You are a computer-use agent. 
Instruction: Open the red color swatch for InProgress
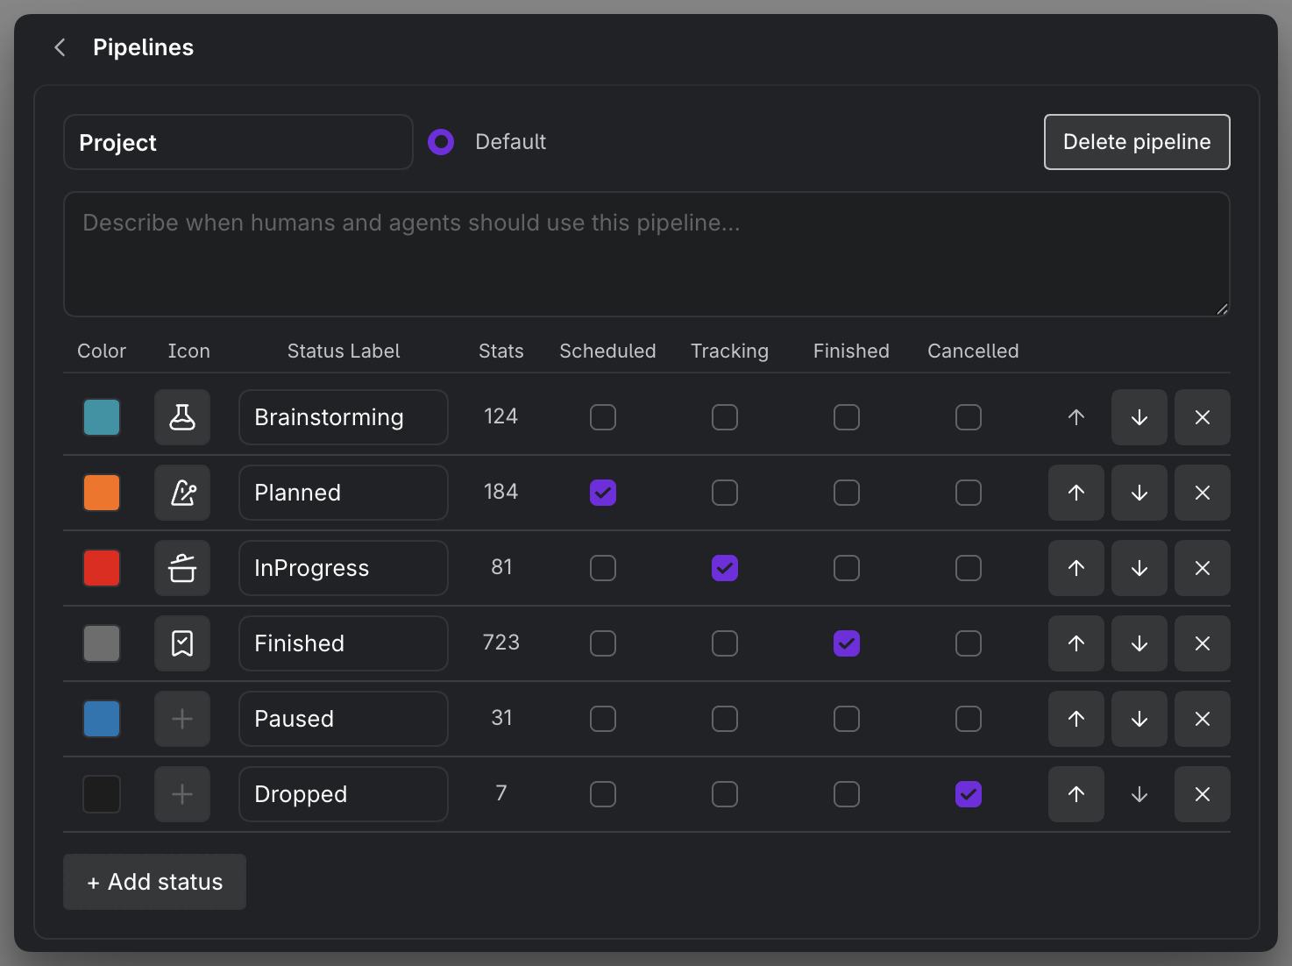click(x=102, y=568)
